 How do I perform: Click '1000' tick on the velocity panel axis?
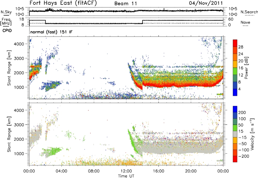(19, 154)
